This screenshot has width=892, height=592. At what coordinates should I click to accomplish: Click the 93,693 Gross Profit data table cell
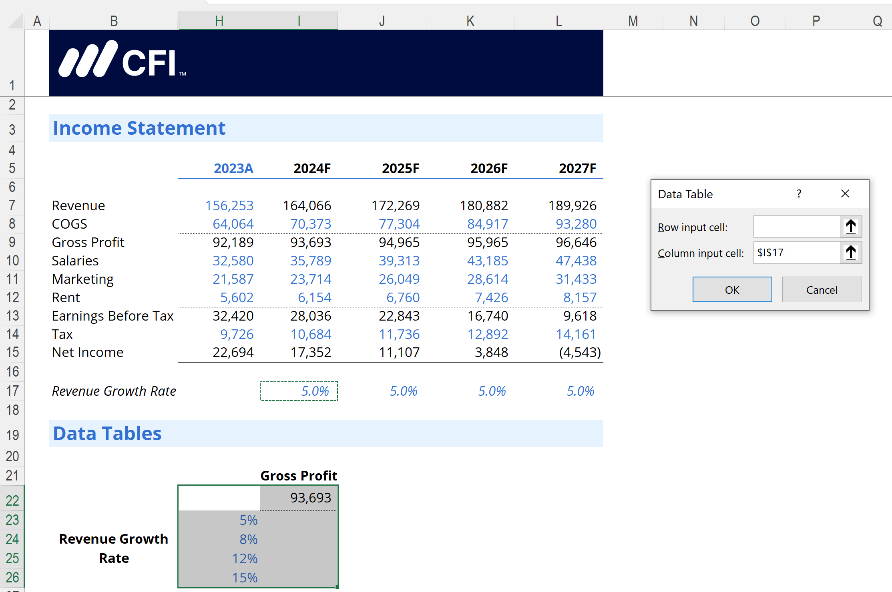coord(299,498)
